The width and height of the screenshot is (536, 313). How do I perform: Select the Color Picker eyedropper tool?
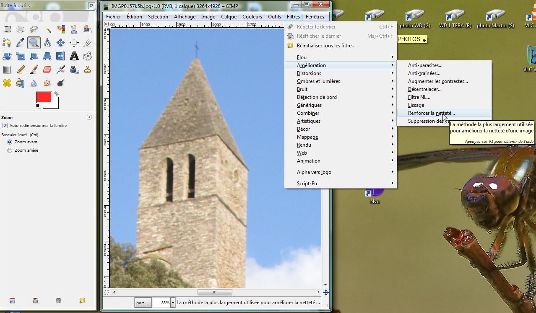coord(21,42)
